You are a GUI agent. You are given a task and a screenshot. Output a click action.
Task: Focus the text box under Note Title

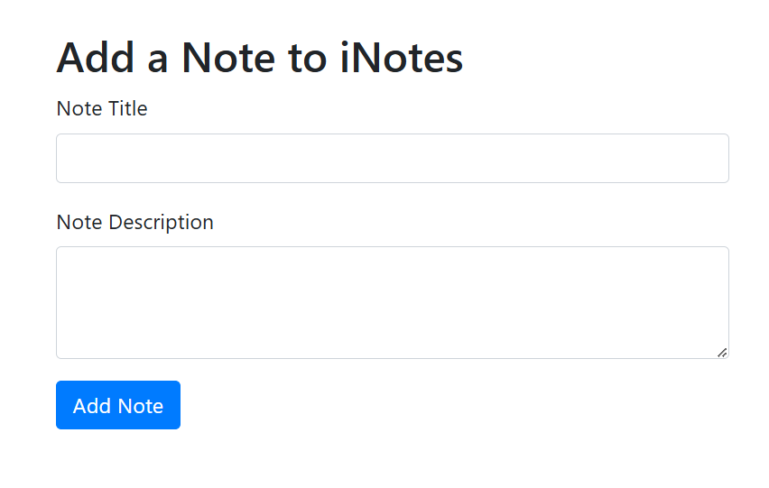pos(392,159)
